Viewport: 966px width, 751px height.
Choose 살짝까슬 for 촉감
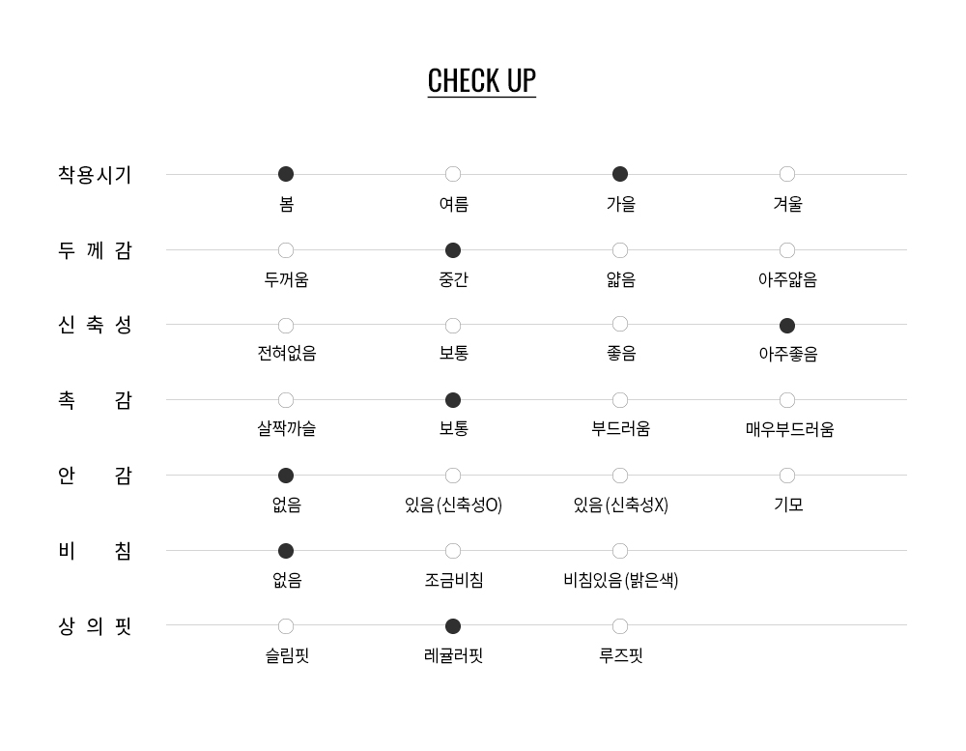coord(286,400)
